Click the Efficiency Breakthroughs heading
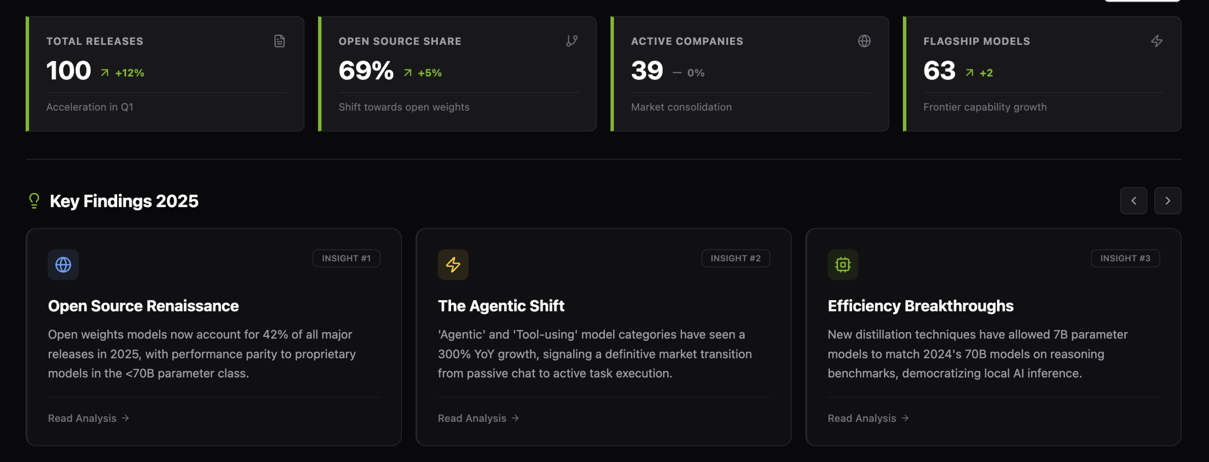1209x462 pixels. [920, 306]
